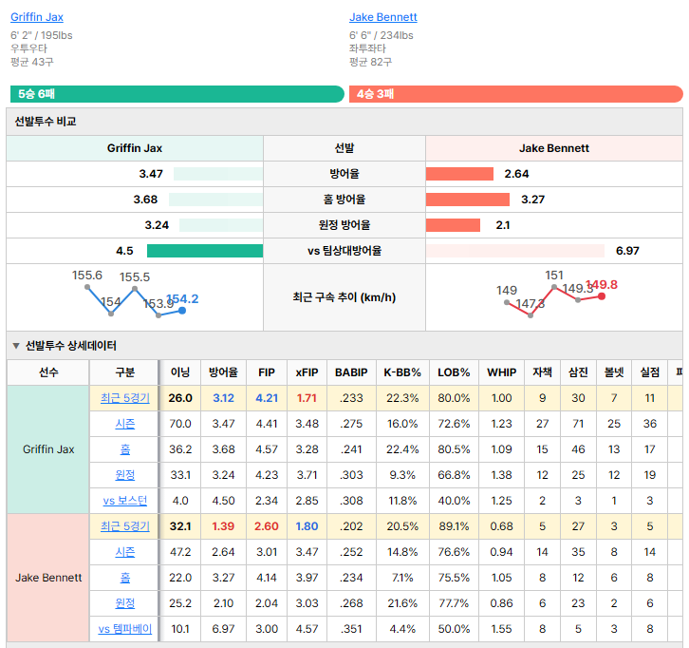
Task: Click the red 1.71 xFIP value
Action: coord(307,398)
